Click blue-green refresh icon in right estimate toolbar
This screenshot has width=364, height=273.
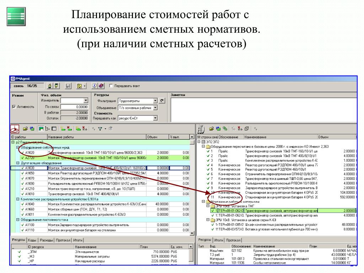coord(218,129)
